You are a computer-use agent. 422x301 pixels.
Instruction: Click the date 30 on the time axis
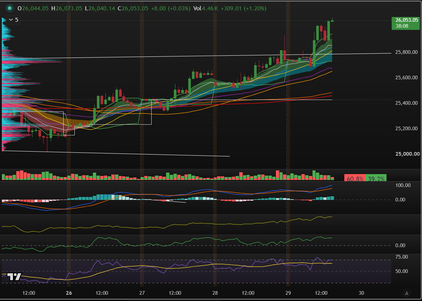click(361, 293)
